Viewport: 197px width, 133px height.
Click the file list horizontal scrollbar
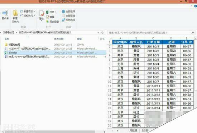[50, 132]
